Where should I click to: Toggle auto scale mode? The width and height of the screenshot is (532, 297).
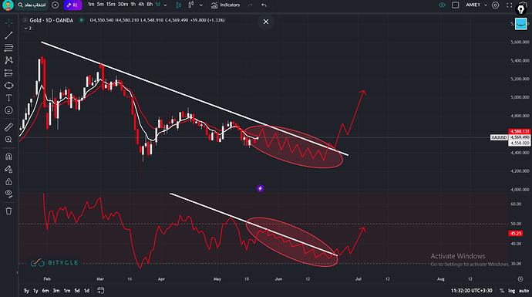point(524,291)
